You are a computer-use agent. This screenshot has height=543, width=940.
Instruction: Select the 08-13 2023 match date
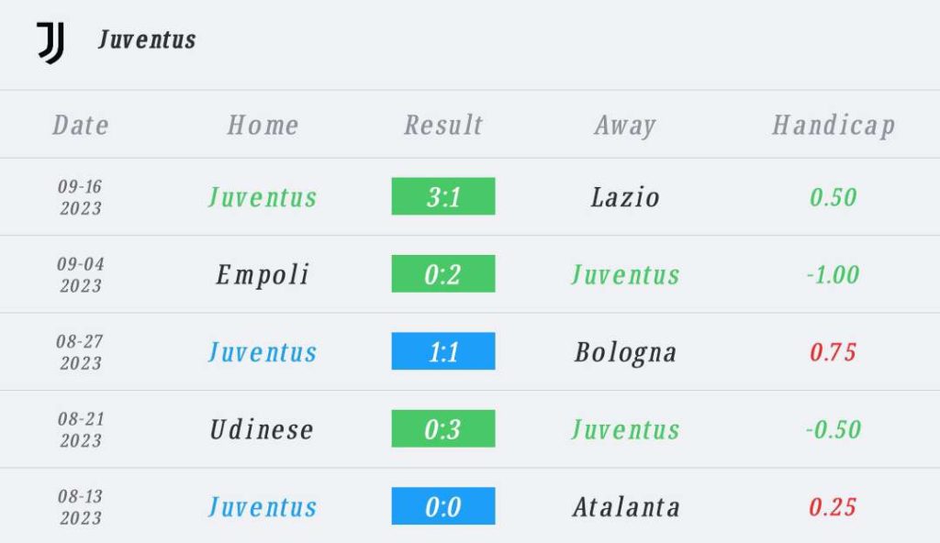click(81, 507)
